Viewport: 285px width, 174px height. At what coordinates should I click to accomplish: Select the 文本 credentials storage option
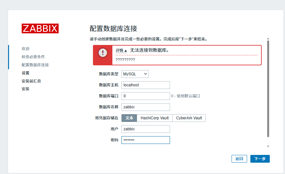(x=129, y=118)
